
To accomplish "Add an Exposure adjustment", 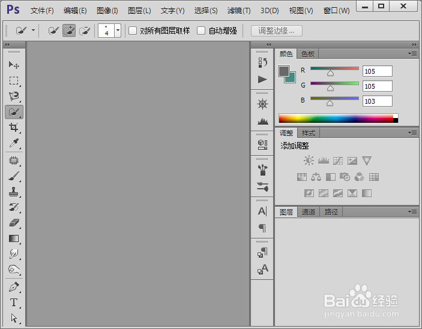I will (x=352, y=161).
